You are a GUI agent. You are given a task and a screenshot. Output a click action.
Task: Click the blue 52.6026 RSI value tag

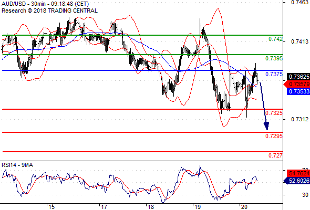click(297, 181)
